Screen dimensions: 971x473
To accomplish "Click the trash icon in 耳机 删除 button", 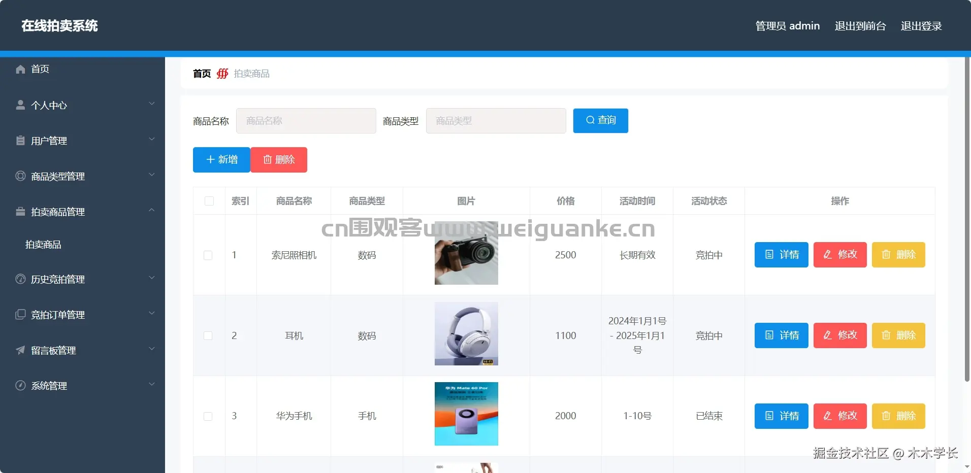I will (886, 335).
